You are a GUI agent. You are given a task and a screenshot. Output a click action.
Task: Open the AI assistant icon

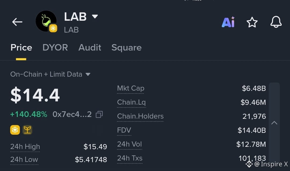coord(228,22)
